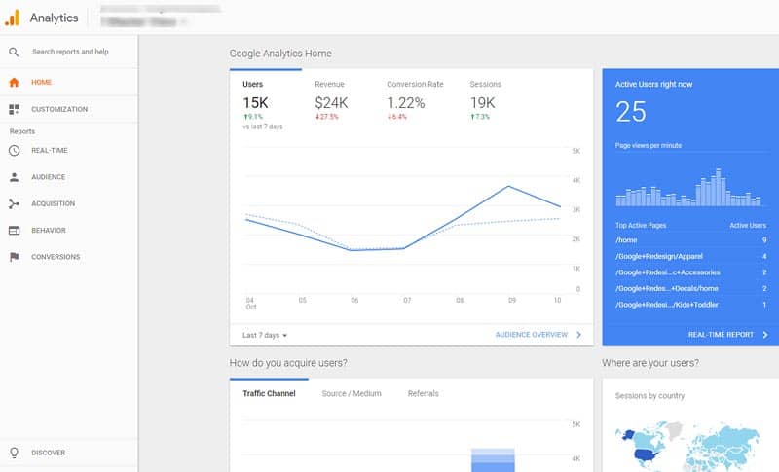The height and width of the screenshot is (472, 779).
Task: Click the 1.22% conversion rate value
Action: 406,103
